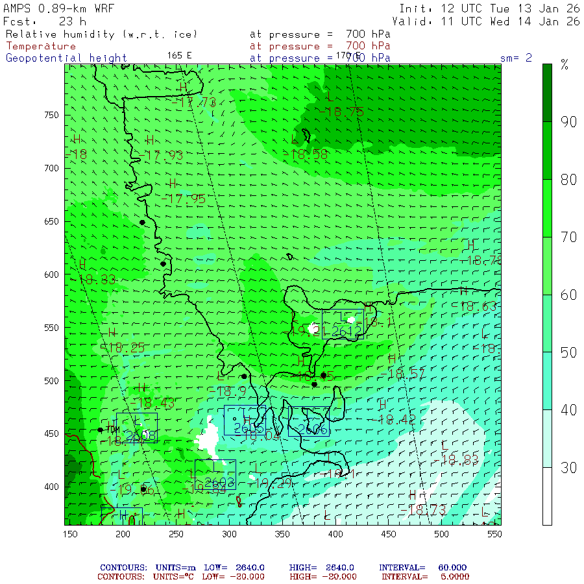Image resolution: width=584 pixels, height=584 pixels.
Task: Click the red 'Temperature' label
Action: (x=41, y=46)
